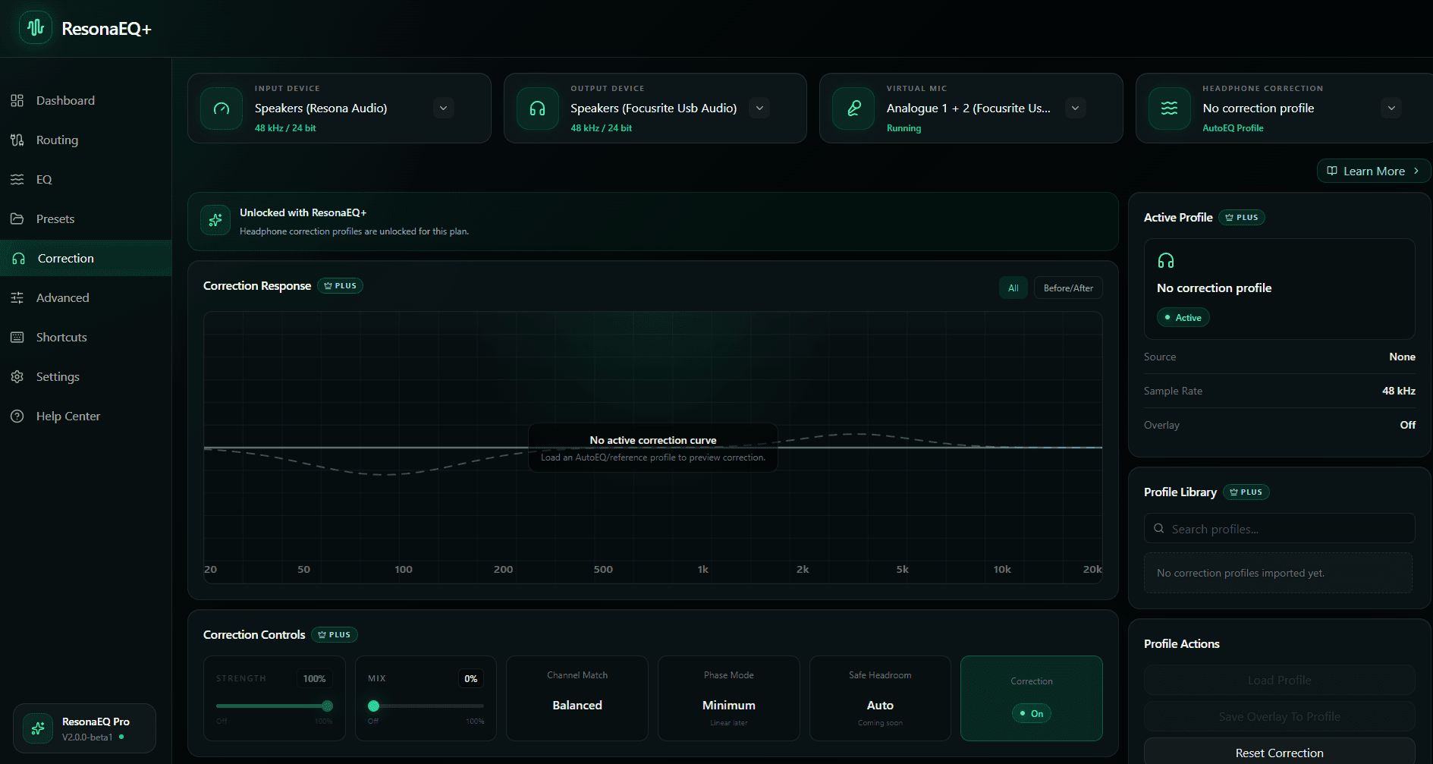Screen dimensions: 1433x764
Task: Click the Learn More button
Action: [1374, 171]
